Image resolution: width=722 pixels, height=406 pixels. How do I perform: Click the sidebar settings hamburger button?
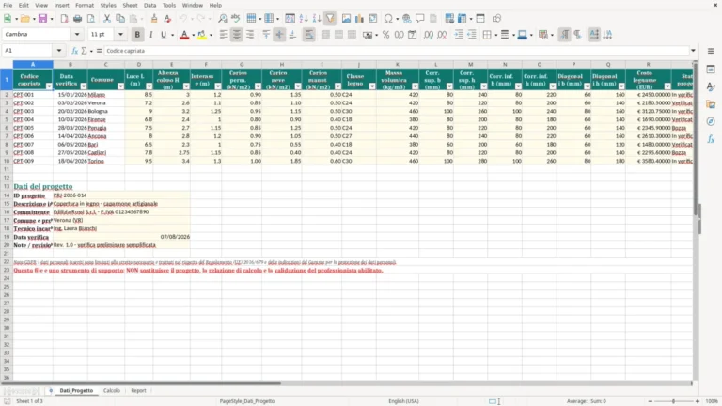pyautogui.click(x=711, y=51)
